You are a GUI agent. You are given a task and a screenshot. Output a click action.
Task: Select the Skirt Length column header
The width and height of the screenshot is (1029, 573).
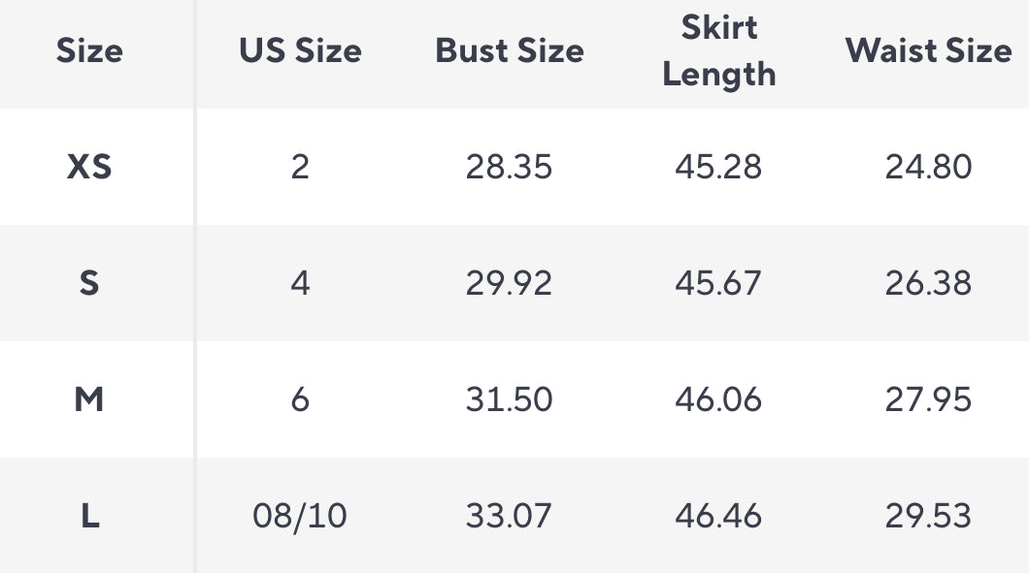pyautogui.click(x=719, y=51)
